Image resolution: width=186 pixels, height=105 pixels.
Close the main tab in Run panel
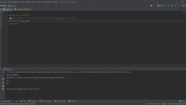pyautogui.click(x=11, y=69)
